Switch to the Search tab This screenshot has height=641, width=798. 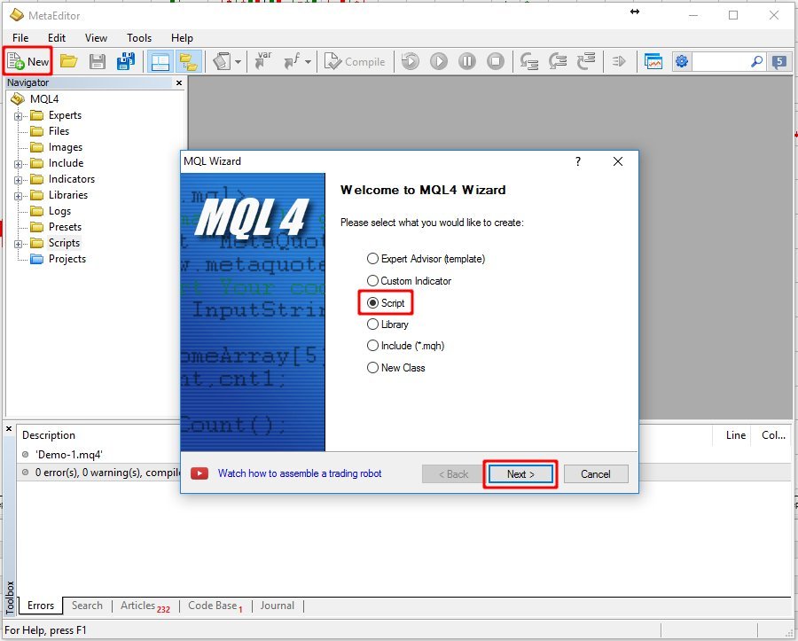coord(87,606)
